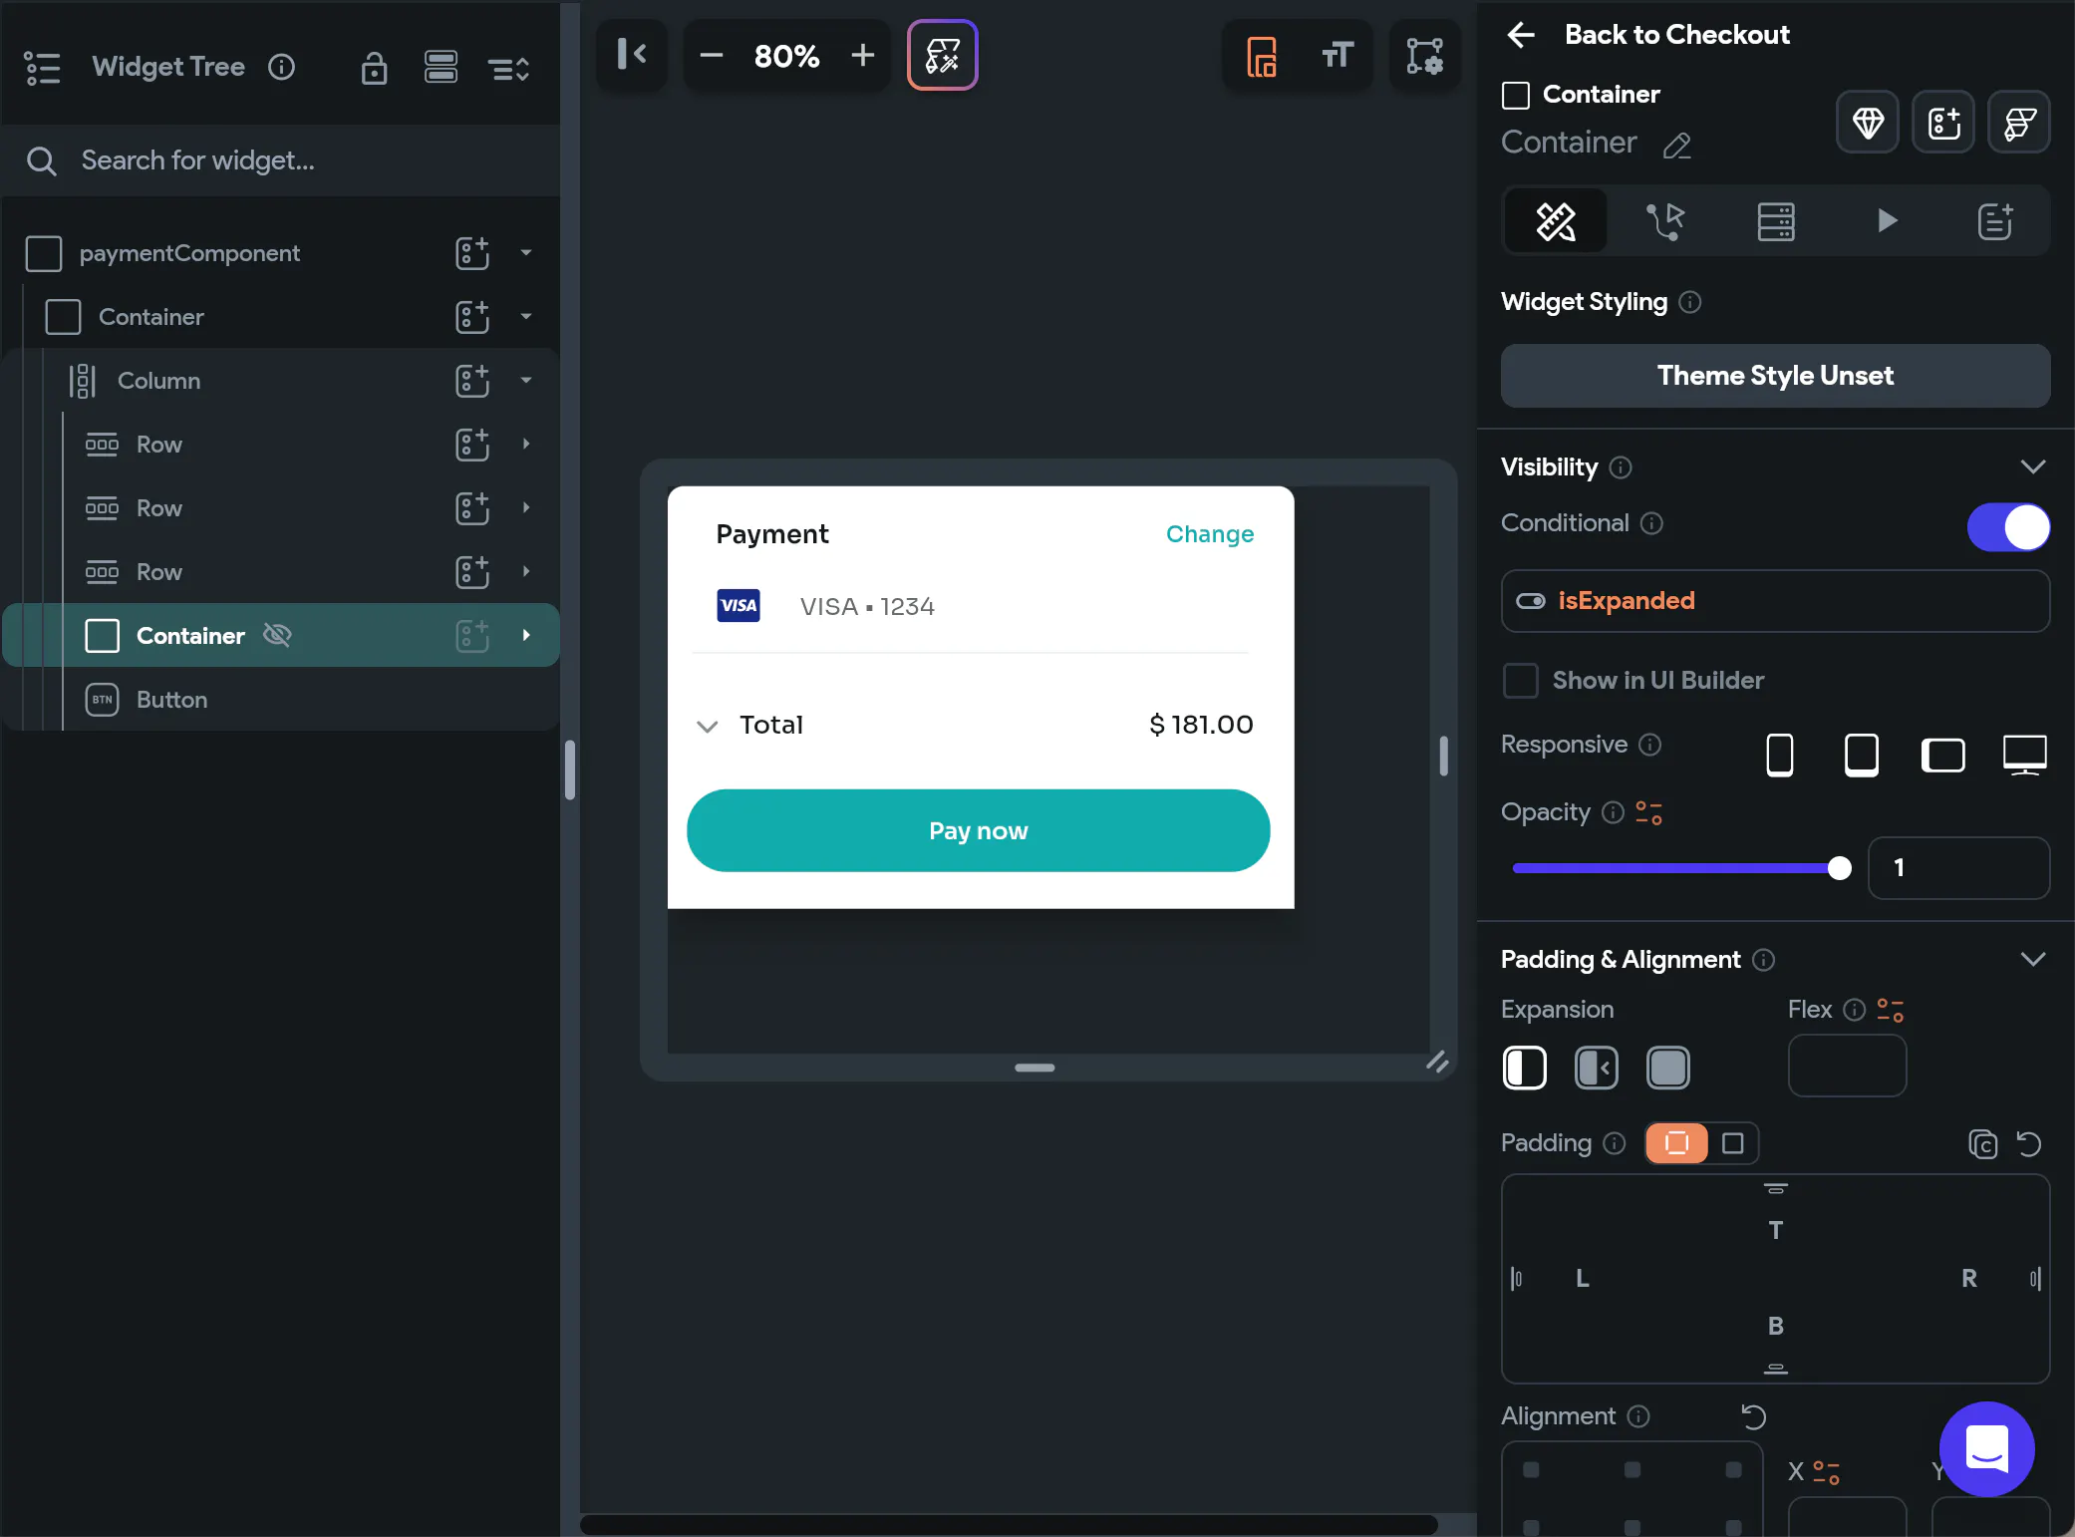Zoom in with the plus icon

click(x=862, y=55)
